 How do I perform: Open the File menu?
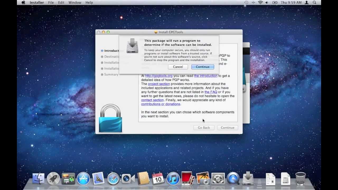pyautogui.click(x=51, y=2)
